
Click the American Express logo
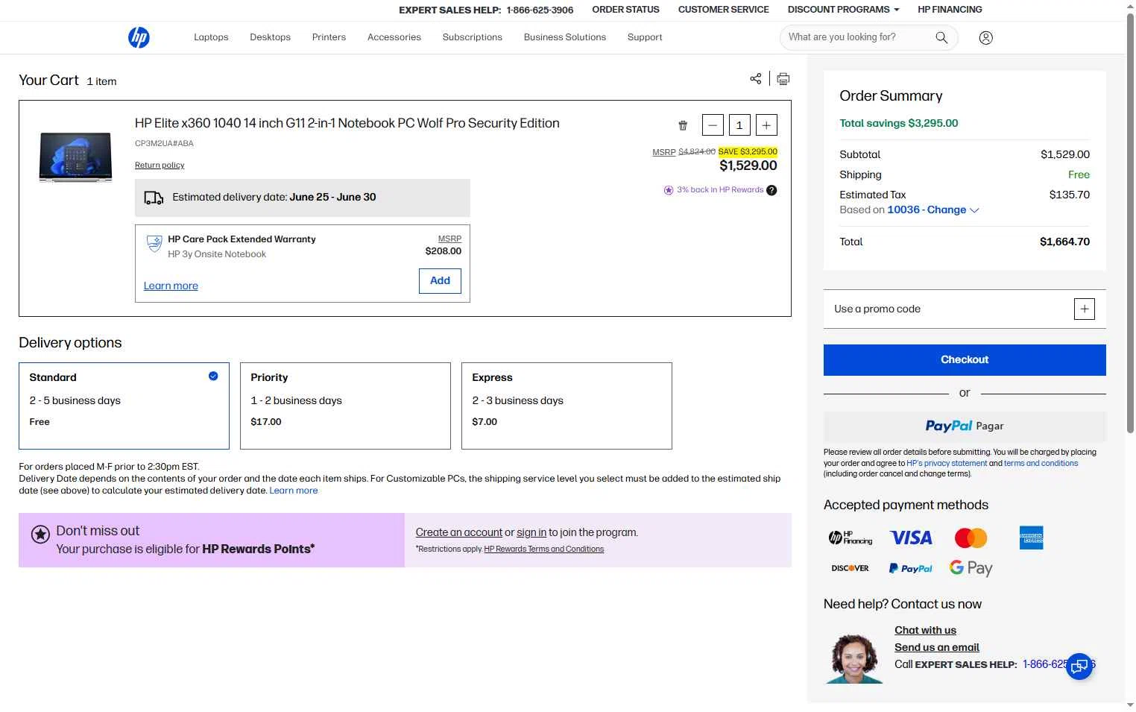(x=1031, y=538)
